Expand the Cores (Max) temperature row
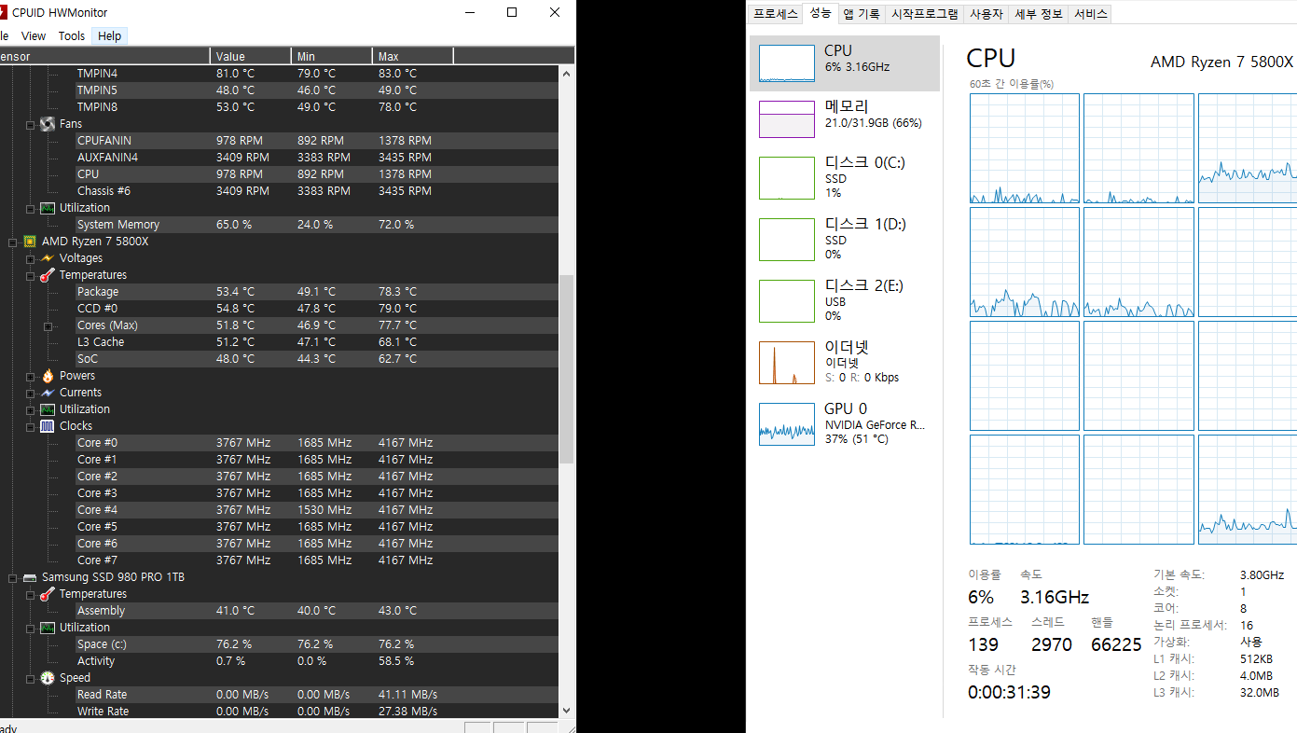The height and width of the screenshot is (733, 1297). coord(48,325)
